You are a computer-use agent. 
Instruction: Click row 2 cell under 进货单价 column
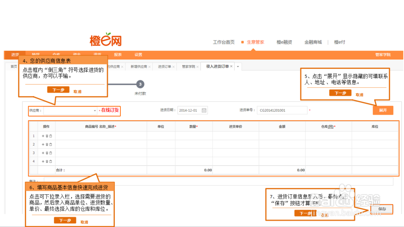point(236,144)
